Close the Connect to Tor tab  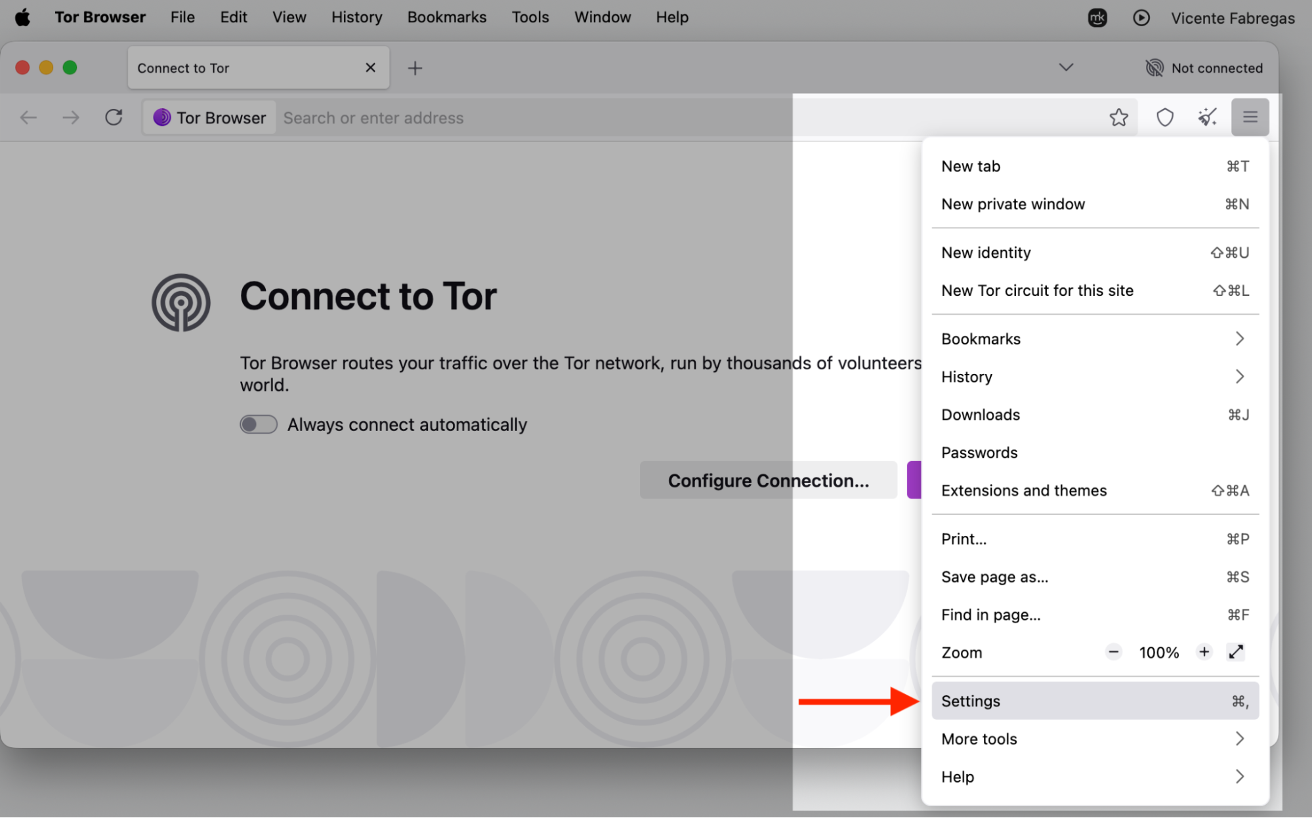click(x=370, y=68)
